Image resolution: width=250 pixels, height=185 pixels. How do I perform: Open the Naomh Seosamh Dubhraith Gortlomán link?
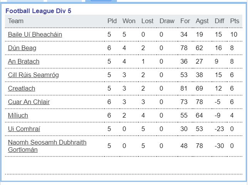click(x=47, y=146)
